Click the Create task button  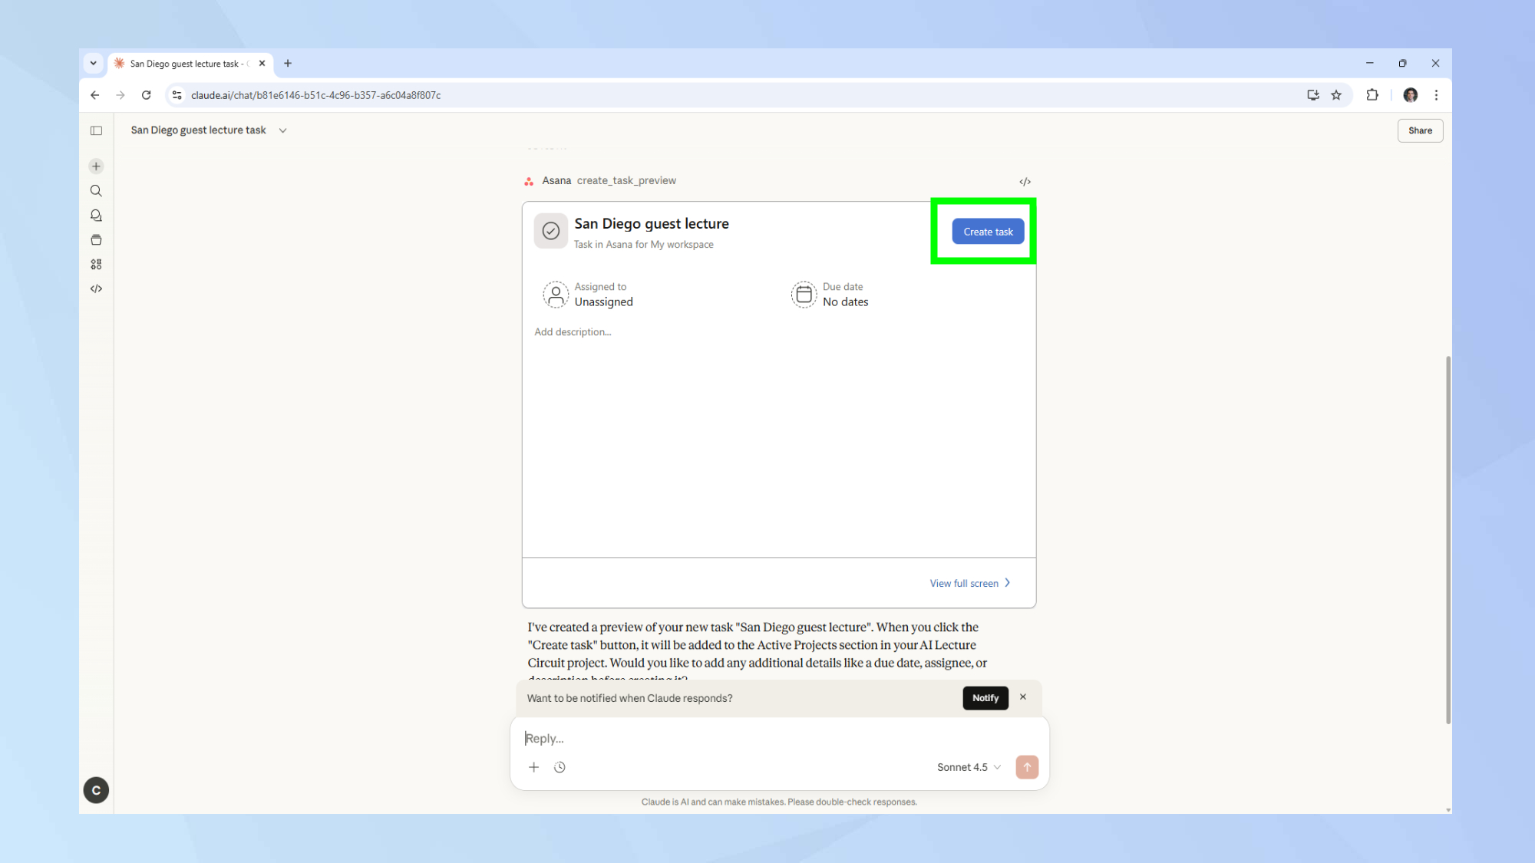click(x=988, y=231)
